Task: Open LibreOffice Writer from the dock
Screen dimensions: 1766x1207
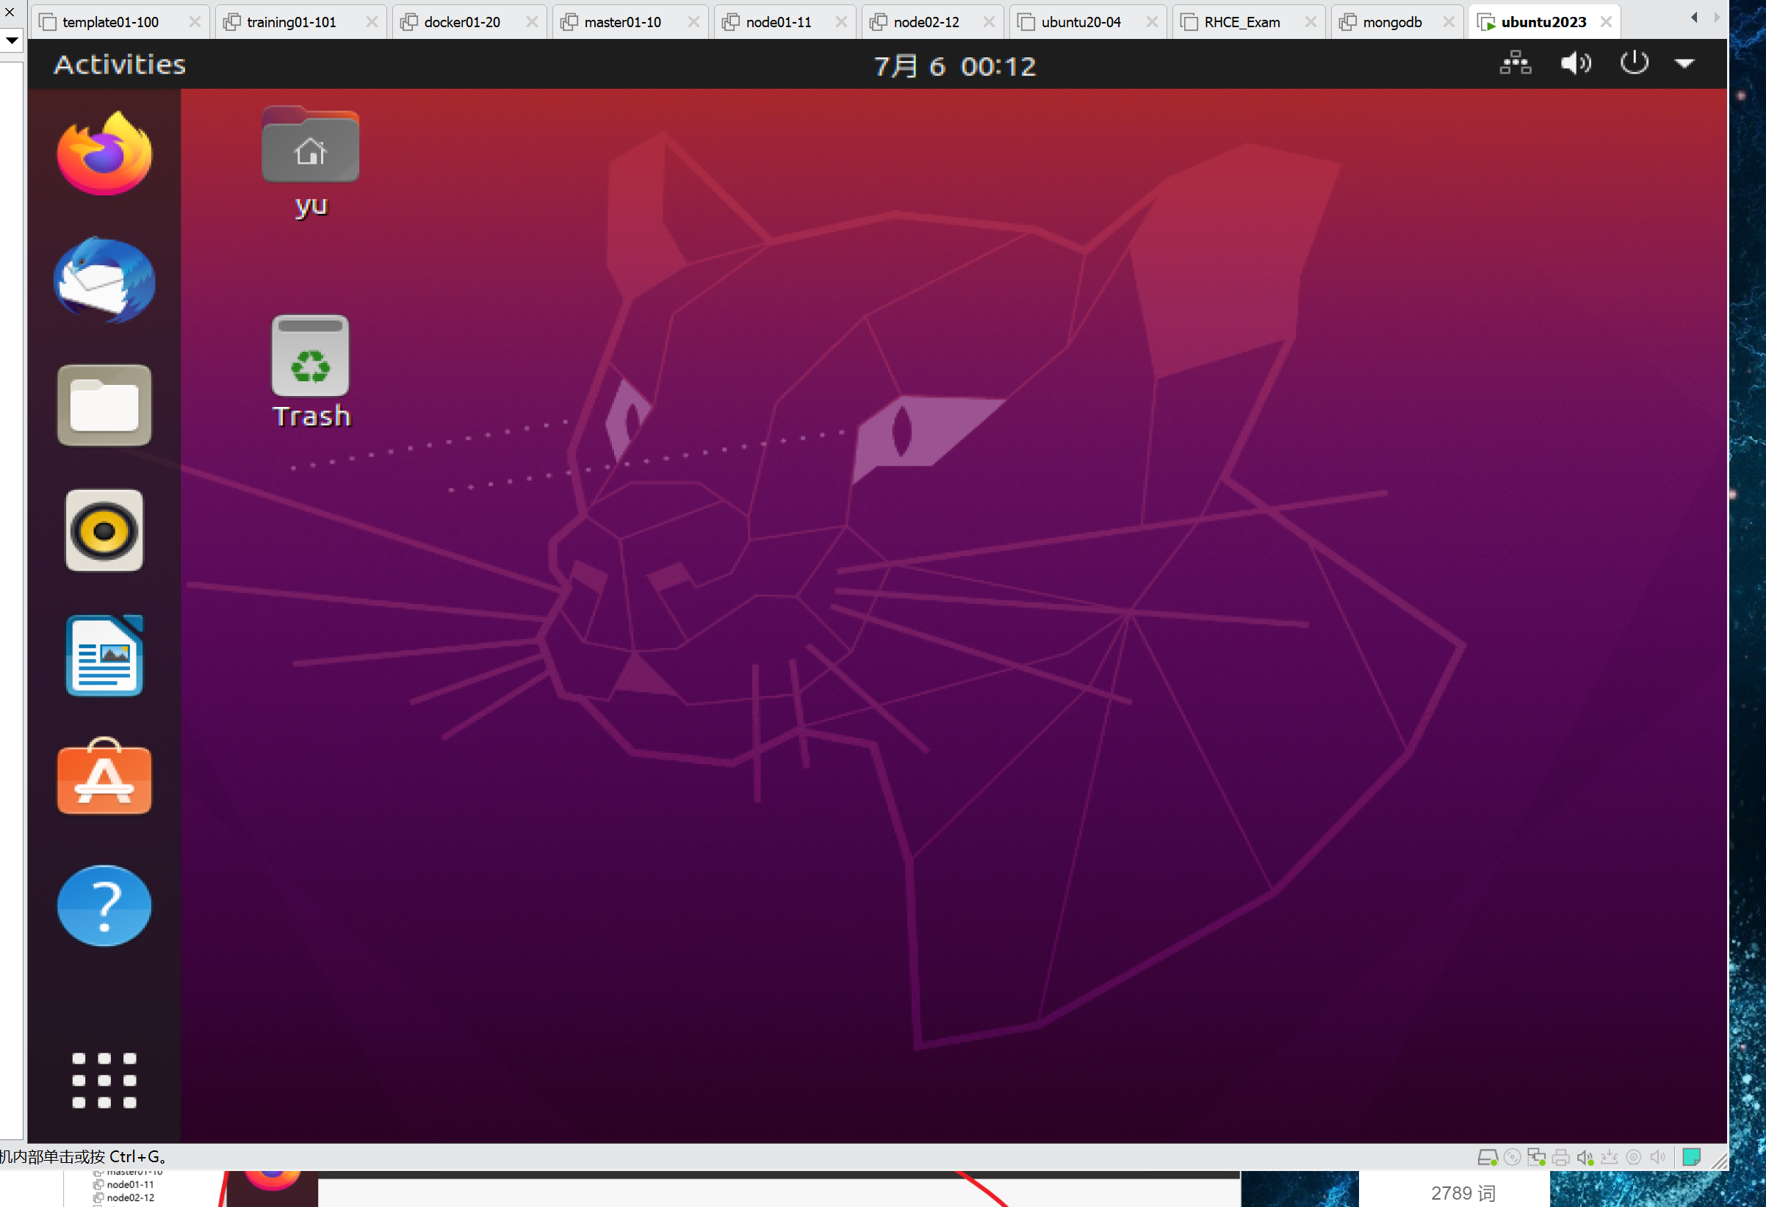Action: point(105,655)
